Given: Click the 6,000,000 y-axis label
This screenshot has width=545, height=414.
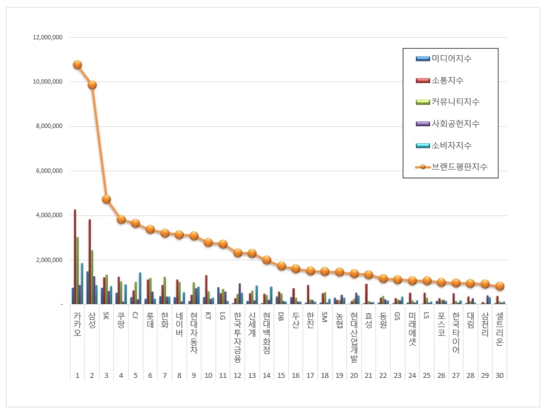Looking at the screenshot, I should 49,171.
